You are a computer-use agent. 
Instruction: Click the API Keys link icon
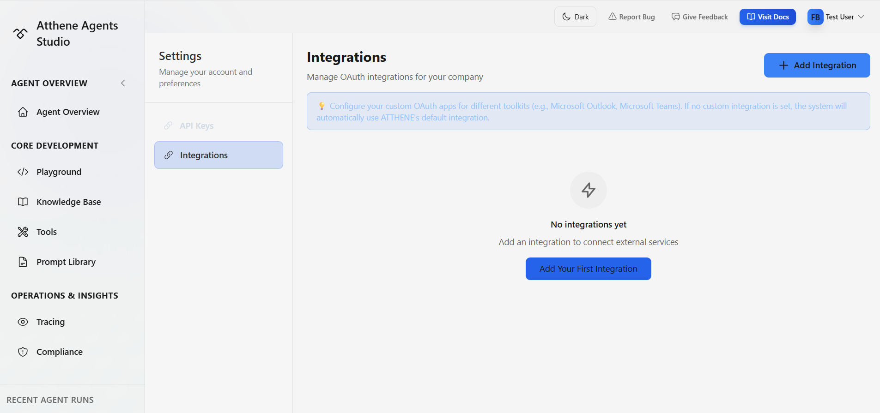click(x=168, y=126)
